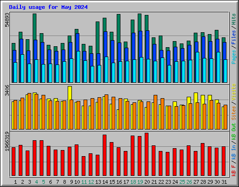
Task: Click day 25 weekend label
Action: pos(182,182)
